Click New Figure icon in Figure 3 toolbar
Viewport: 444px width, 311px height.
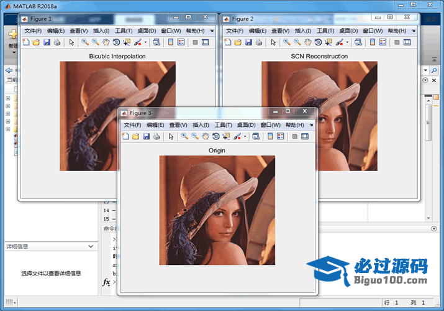pos(125,136)
